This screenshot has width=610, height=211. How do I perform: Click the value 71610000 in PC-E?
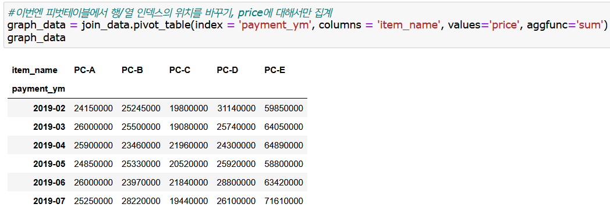tap(283, 201)
